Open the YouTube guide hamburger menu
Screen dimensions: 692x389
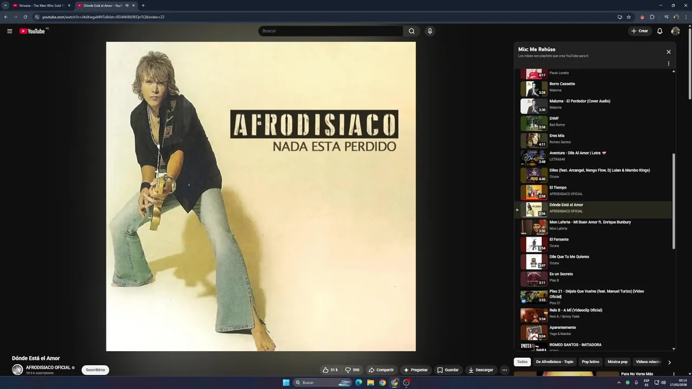point(10,31)
